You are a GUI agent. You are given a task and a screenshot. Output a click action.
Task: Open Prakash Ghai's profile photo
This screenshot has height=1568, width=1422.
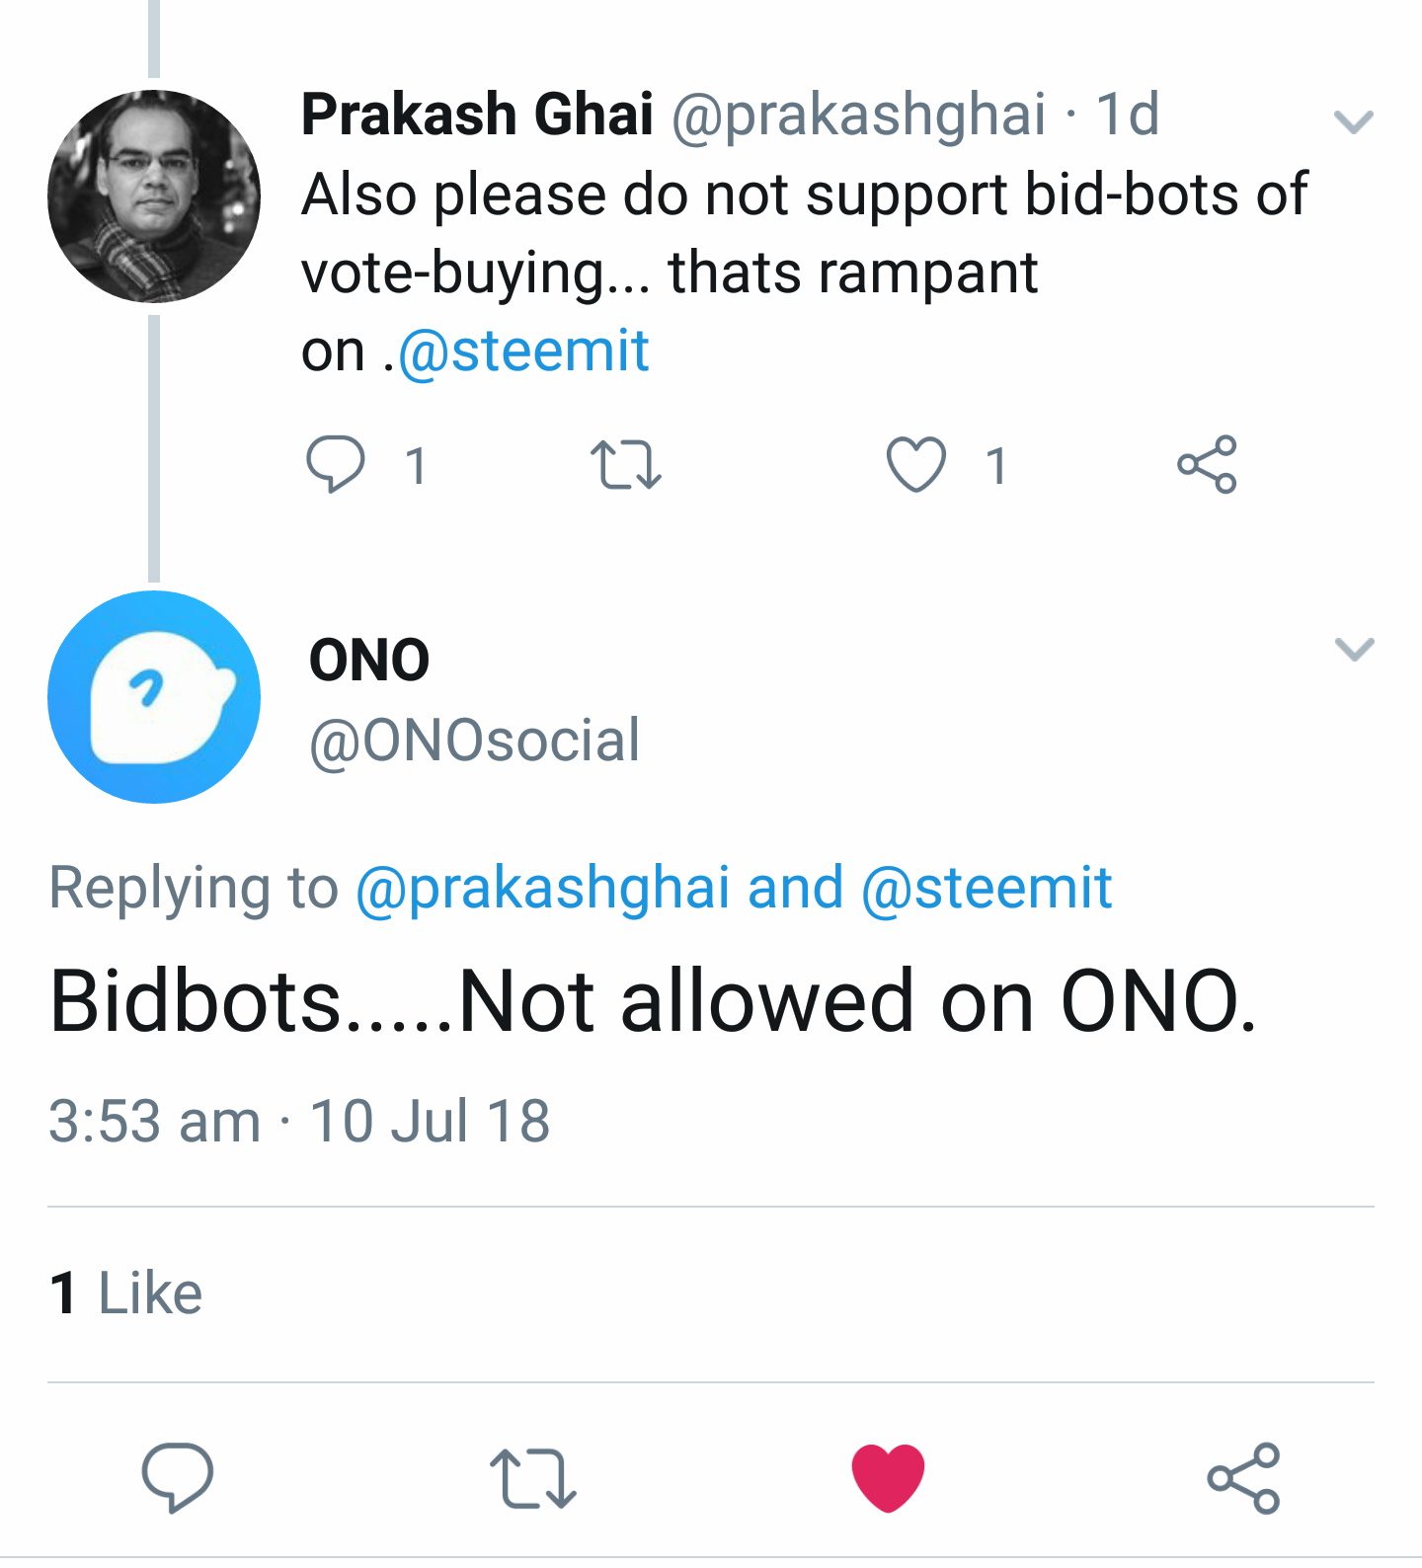click(x=154, y=196)
